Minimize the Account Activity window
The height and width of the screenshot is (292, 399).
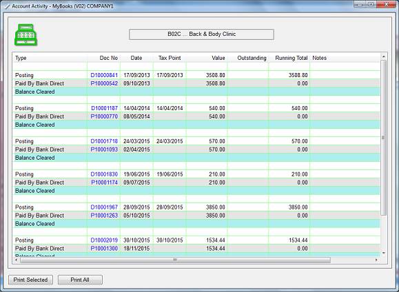coord(360,4)
